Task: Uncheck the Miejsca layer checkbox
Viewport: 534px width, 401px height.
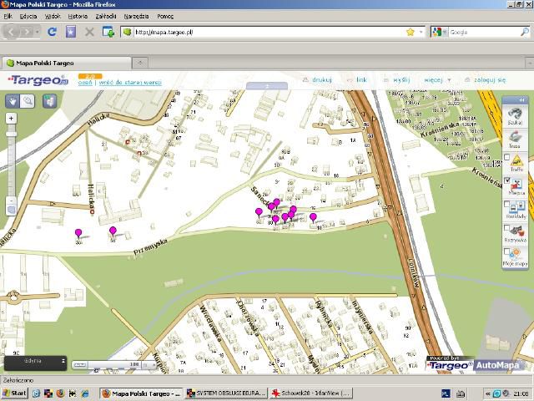Action: tap(506, 179)
